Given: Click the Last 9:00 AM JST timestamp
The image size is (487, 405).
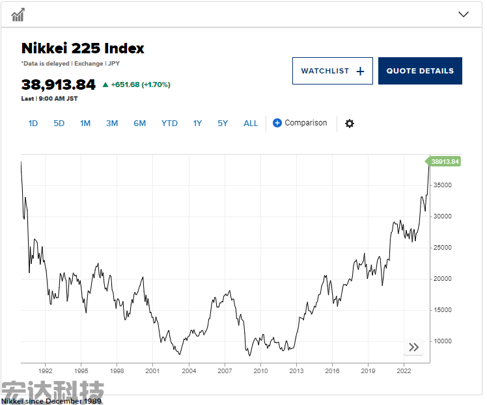Looking at the screenshot, I should (49, 99).
